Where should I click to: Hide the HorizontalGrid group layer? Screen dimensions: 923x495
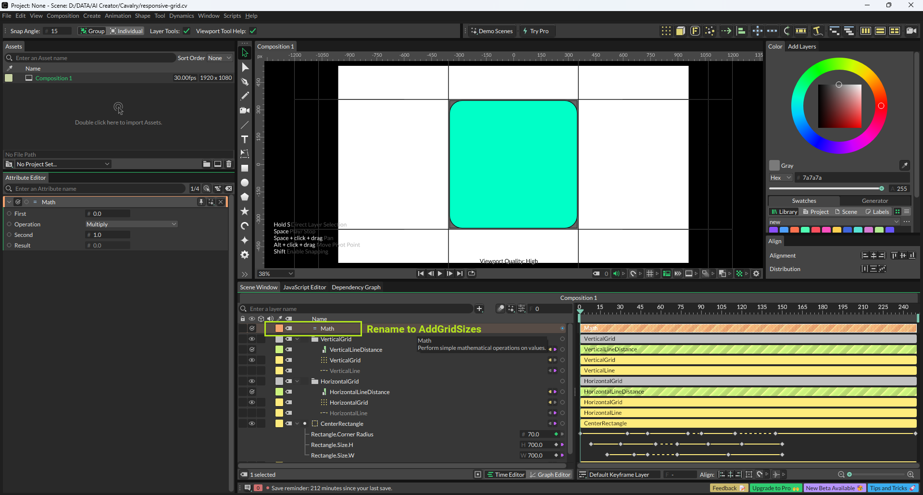[x=251, y=382]
